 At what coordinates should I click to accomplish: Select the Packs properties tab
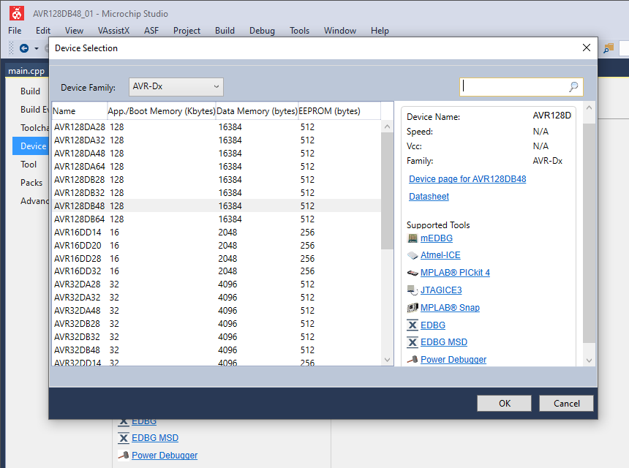[x=31, y=183]
